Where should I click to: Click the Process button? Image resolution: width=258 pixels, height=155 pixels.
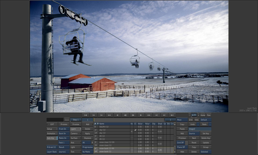tap(64, 124)
